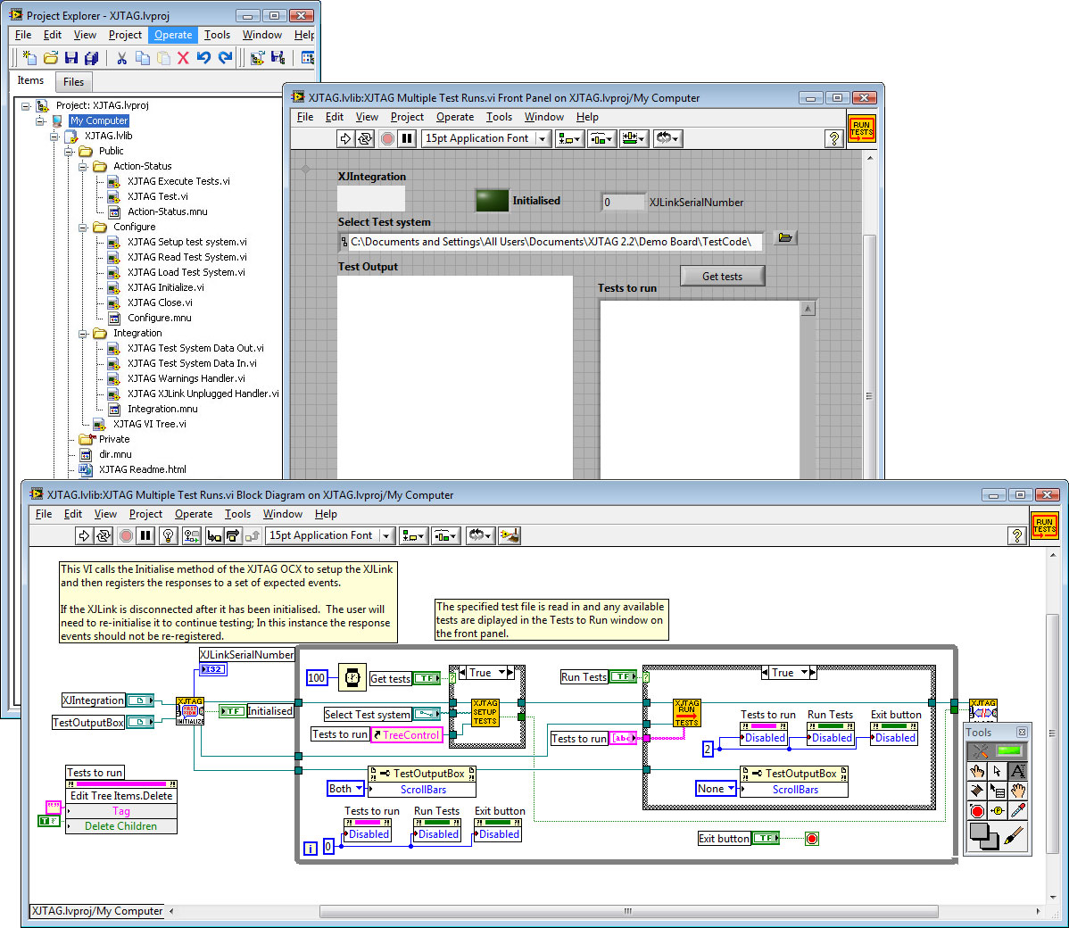Click Run arrow in Front Panel toolbar
Viewport: 1069px width, 928px height.
345,138
